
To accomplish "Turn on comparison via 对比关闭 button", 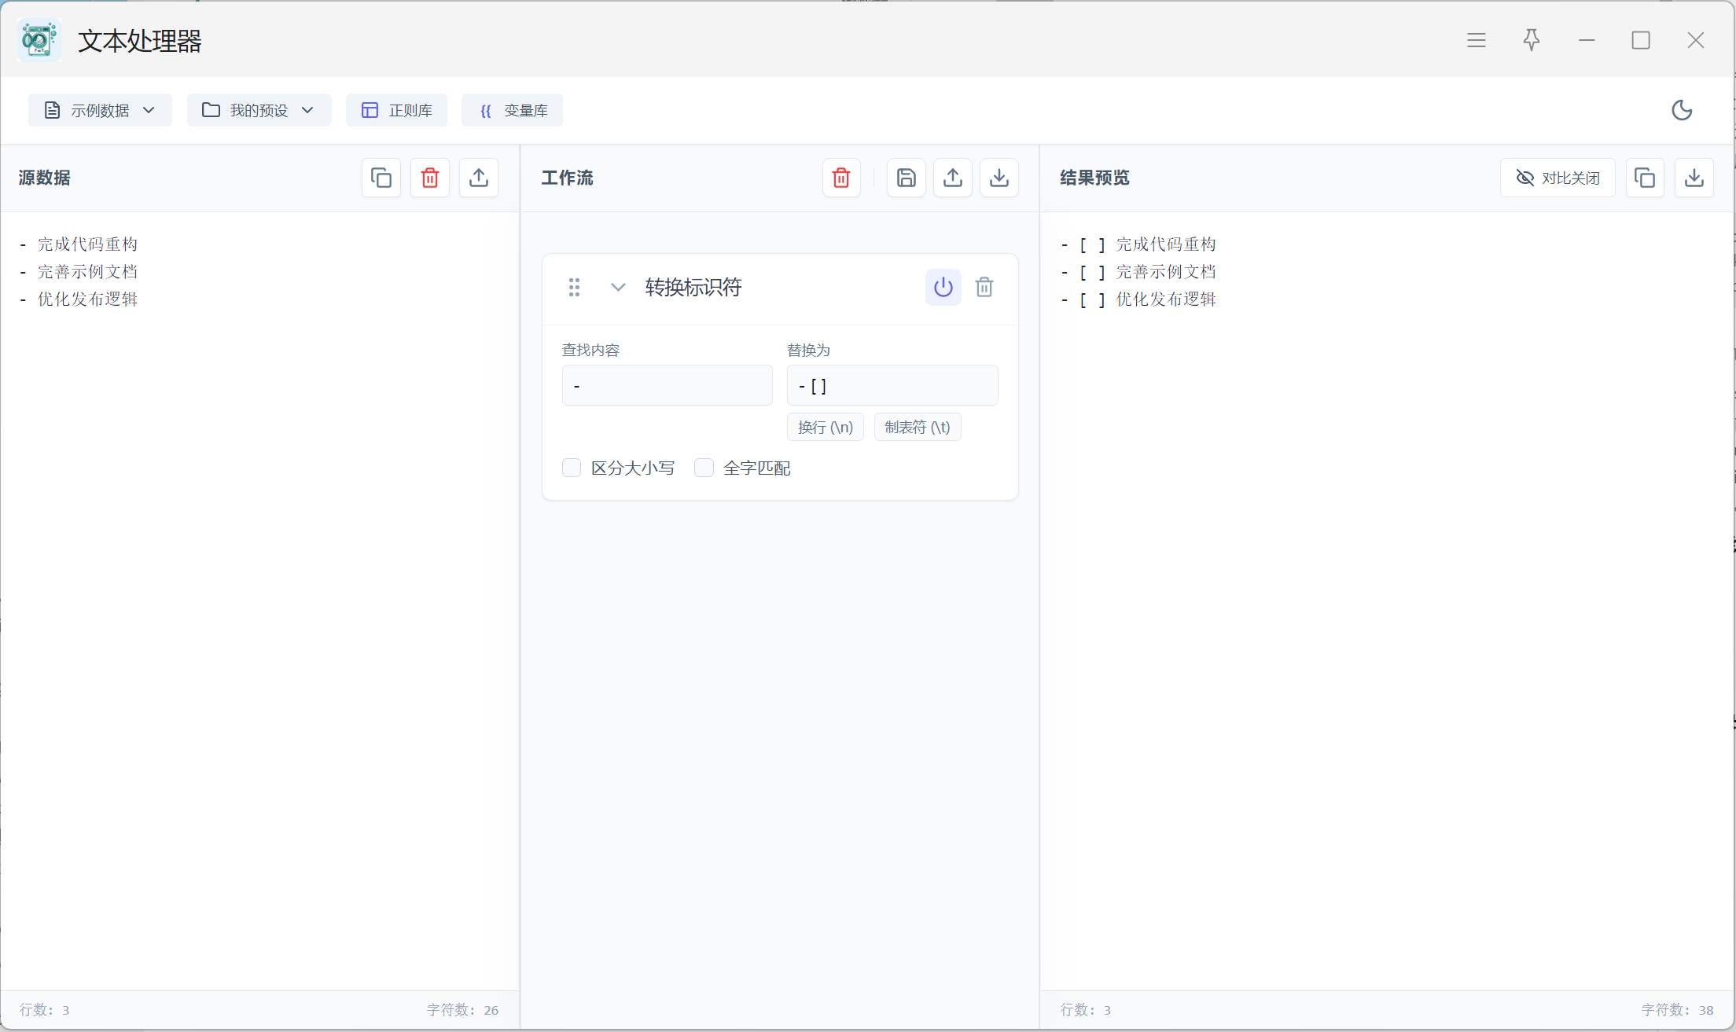I will tap(1558, 178).
